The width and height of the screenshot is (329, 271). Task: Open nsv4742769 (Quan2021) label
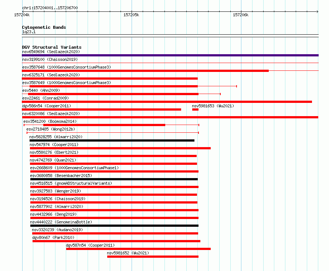point(53,160)
